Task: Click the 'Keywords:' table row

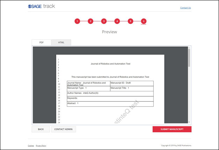Action: tap(110, 99)
